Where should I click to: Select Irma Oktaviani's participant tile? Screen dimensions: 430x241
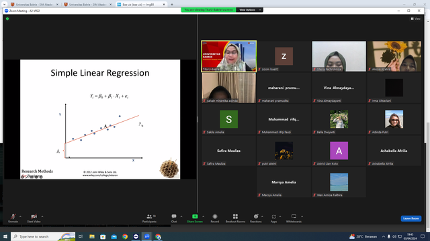(394, 88)
